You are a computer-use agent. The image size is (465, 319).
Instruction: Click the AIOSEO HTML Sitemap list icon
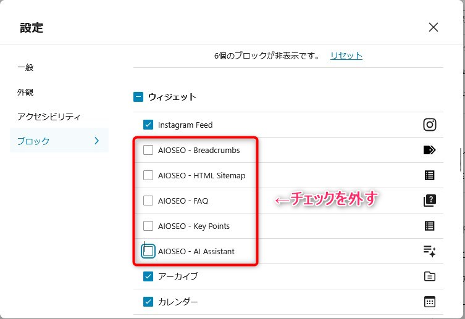click(x=429, y=175)
